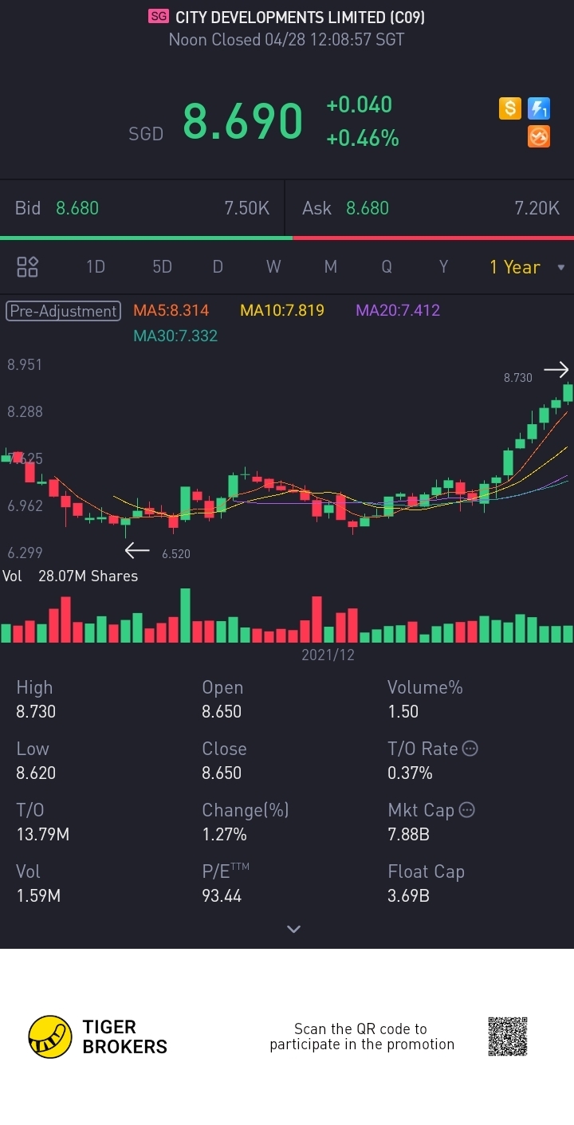
Task: Tap the 6.299 price axis label
Action: [x=25, y=553]
